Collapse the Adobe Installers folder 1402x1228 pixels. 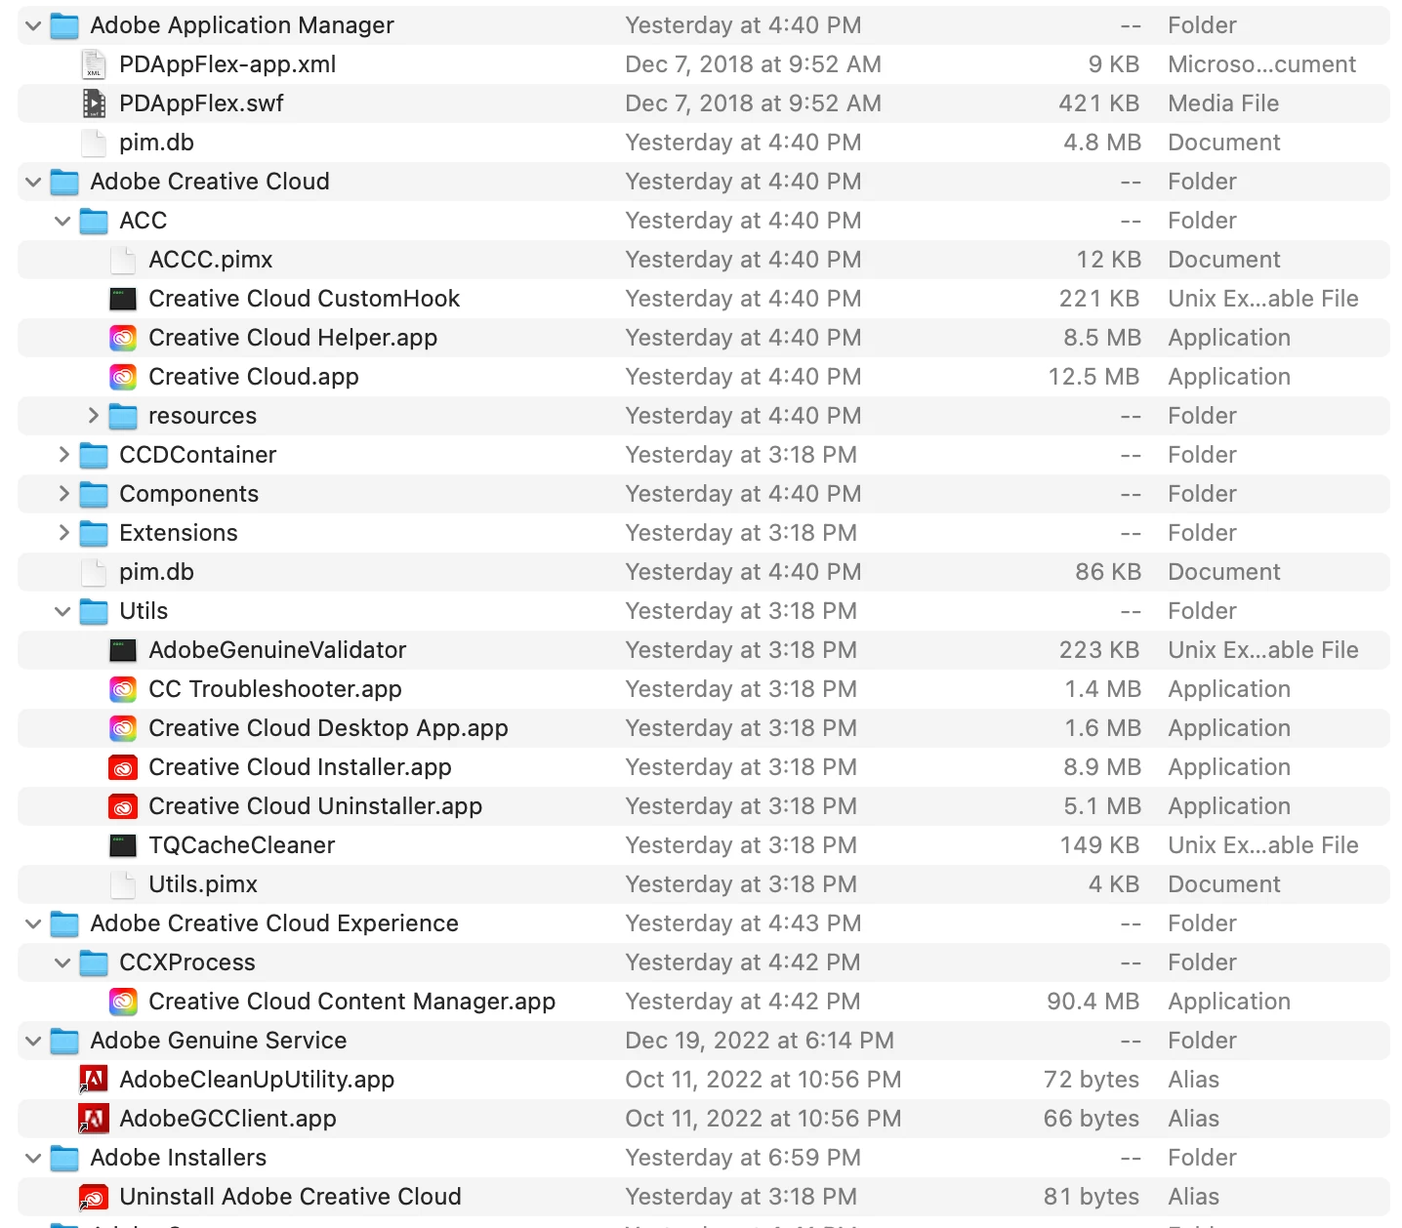[x=33, y=1158]
